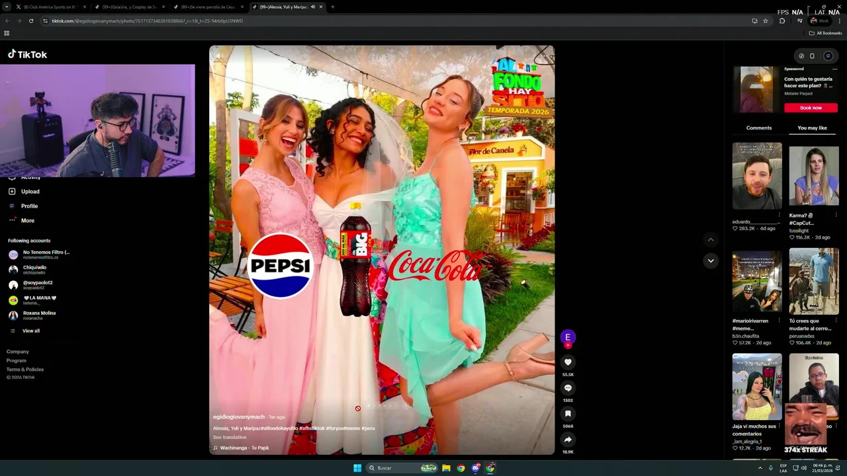The height and width of the screenshot is (476, 847).
Task: Switch to the Comments tab
Action: [x=759, y=128]
